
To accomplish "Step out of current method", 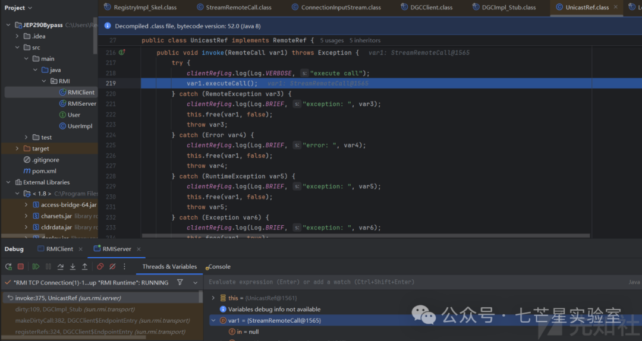I will click(x=85, y=267).
